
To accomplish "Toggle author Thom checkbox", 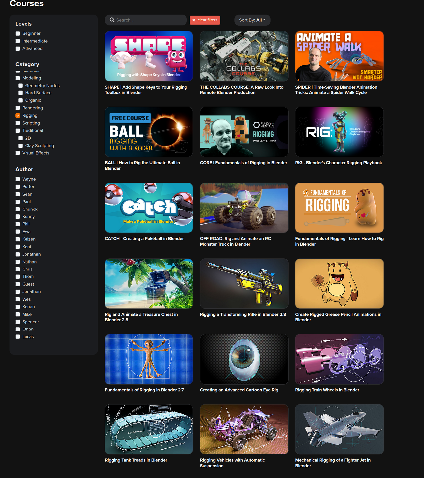I will [18, 277].
